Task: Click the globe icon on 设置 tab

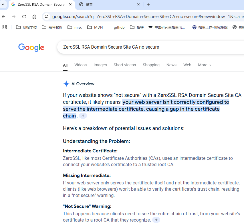Action: point(81,4)
